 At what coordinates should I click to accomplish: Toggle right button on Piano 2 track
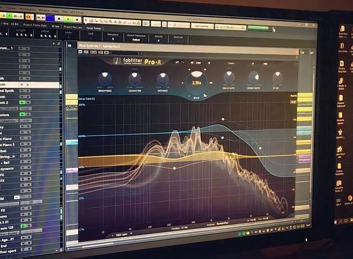[x=28, y=144]
